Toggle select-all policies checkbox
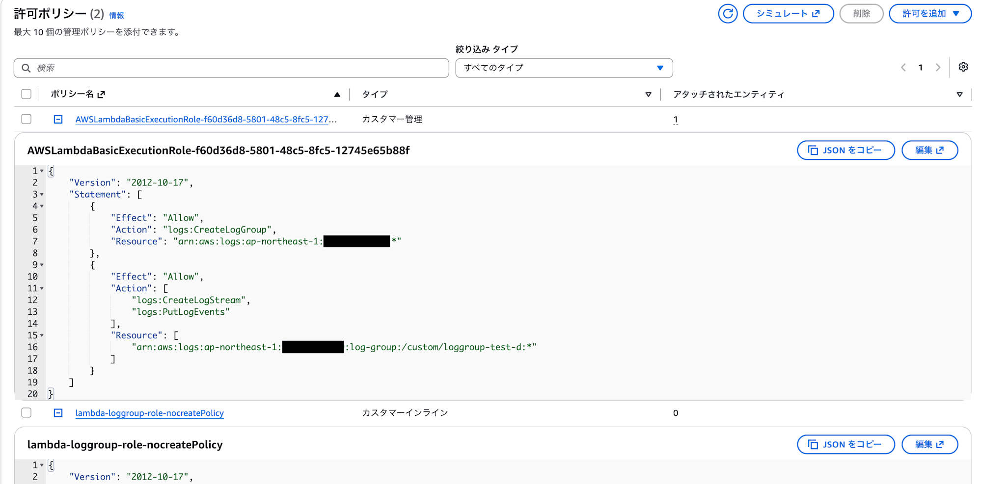982x484 pixels. pyautogui.click(x=27, y=94)
